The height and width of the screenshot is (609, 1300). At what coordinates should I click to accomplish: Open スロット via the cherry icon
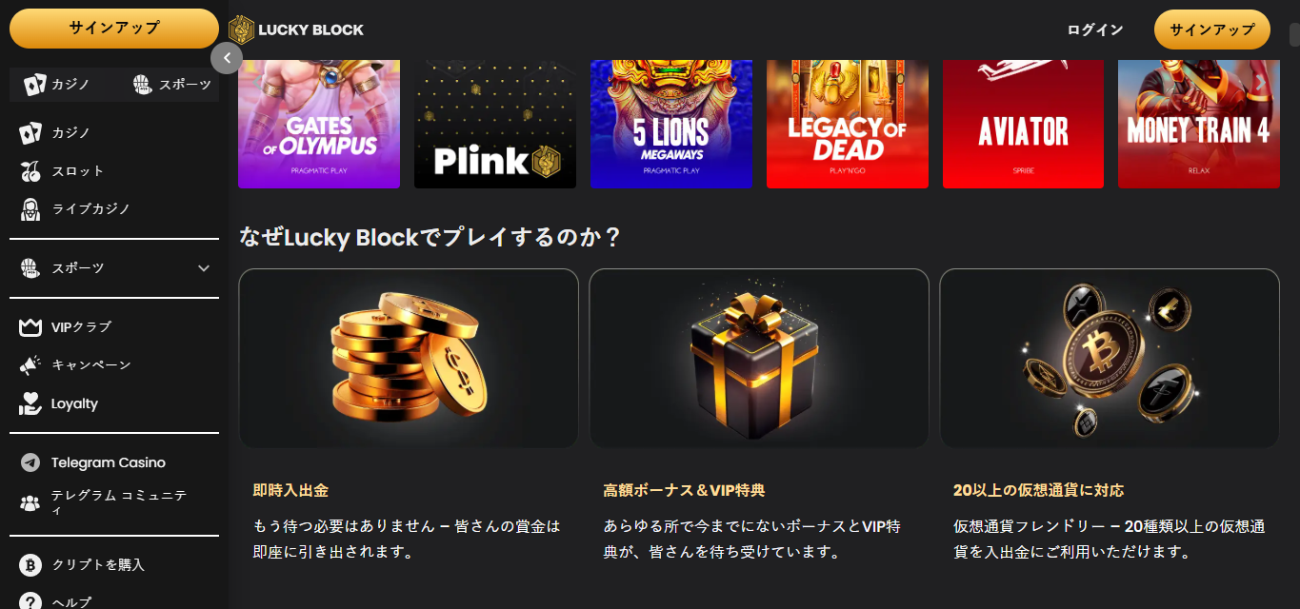click(x=30, y=171)
